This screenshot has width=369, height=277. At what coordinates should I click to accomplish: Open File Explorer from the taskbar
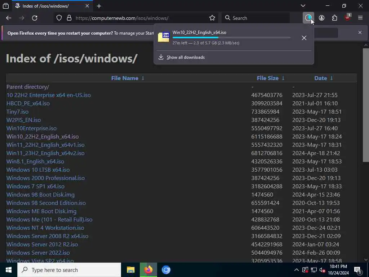[x=130, y=270]
